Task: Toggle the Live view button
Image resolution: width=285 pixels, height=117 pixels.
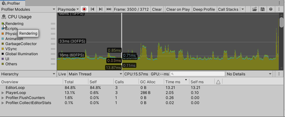Action: pos(62,74)
